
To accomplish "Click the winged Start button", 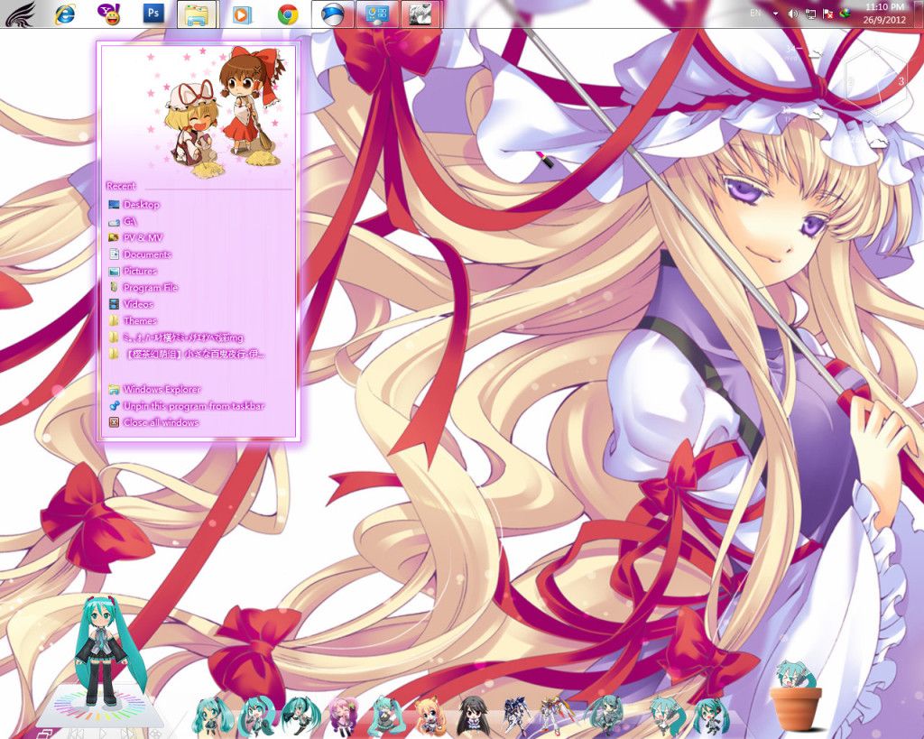I will coord(20,14).
